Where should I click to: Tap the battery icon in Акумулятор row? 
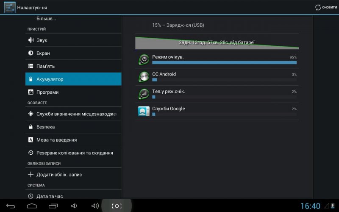click(31, 79)
